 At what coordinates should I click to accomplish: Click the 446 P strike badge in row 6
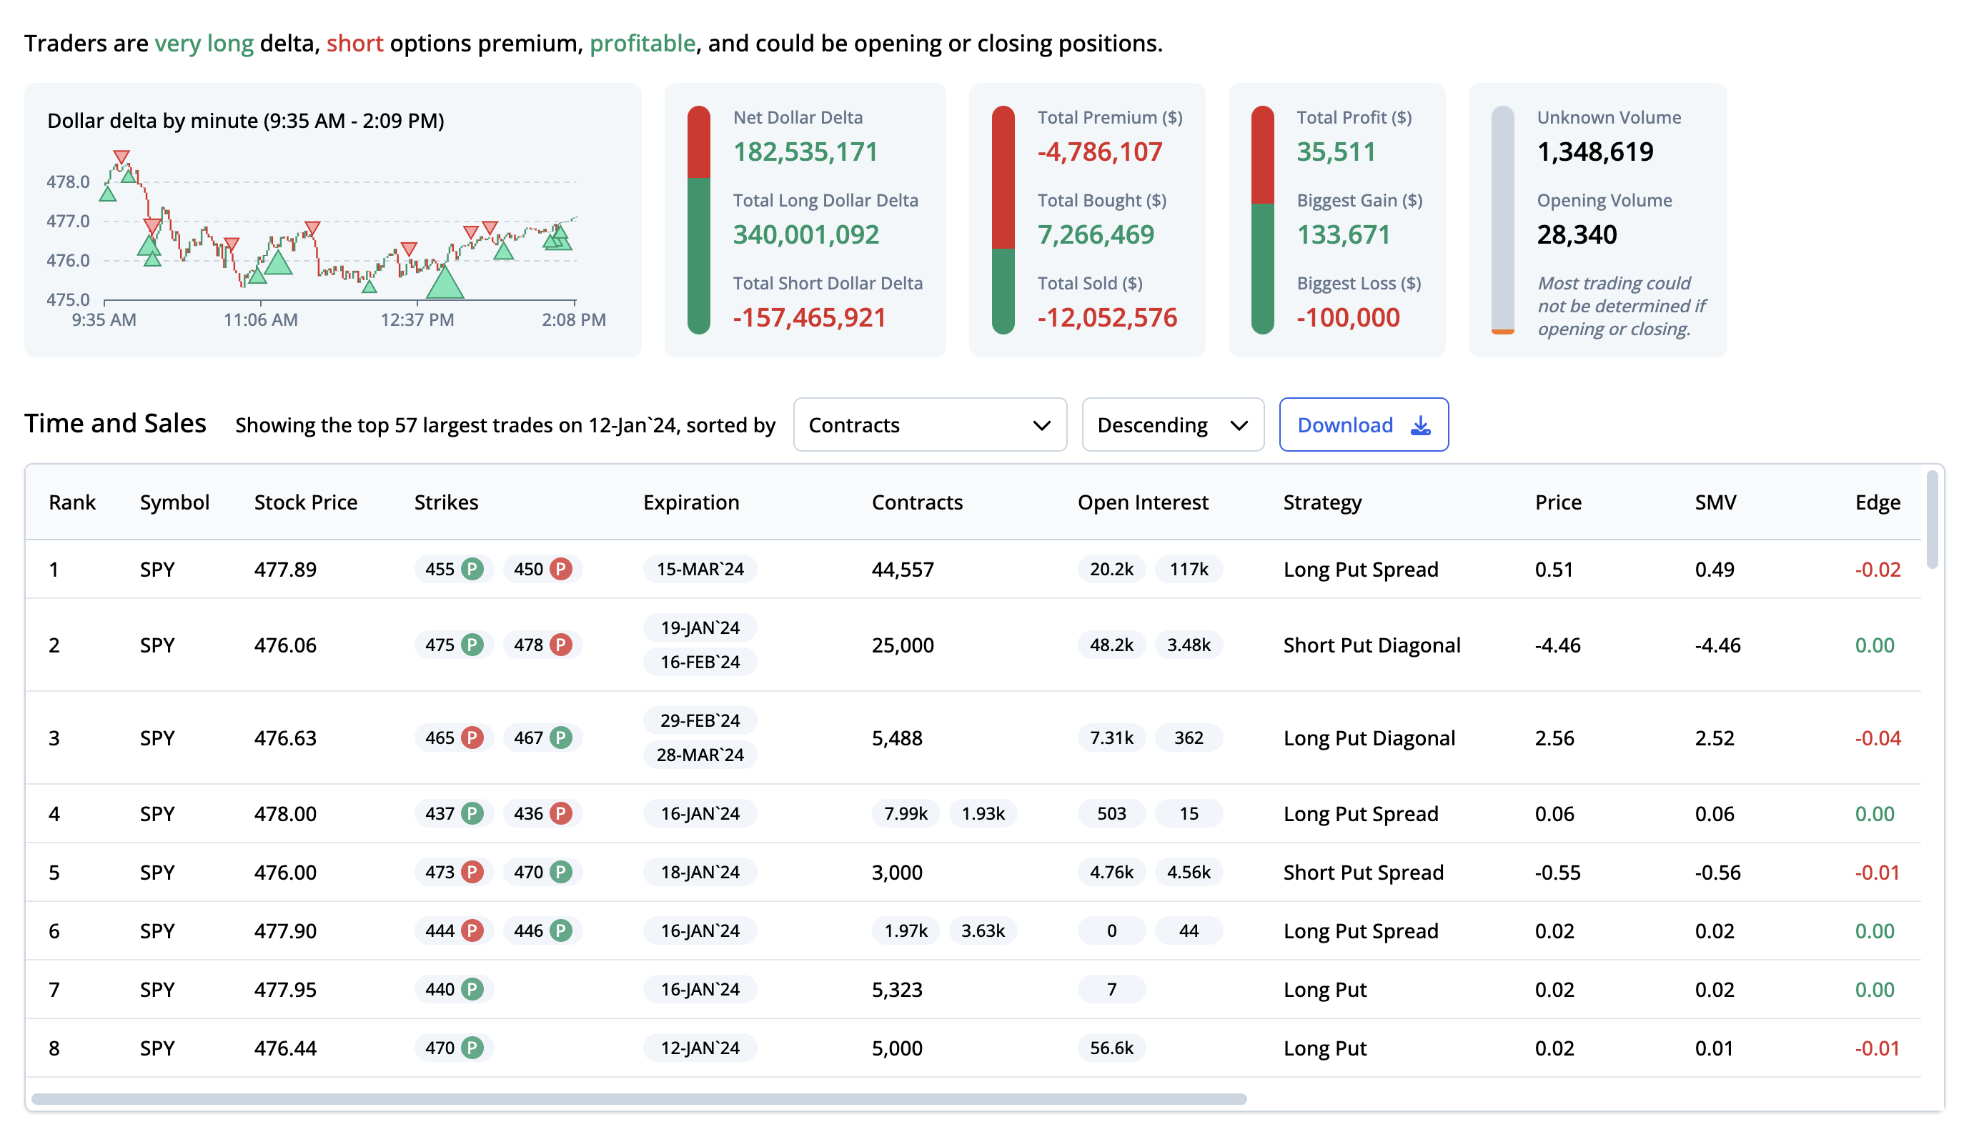542,930
